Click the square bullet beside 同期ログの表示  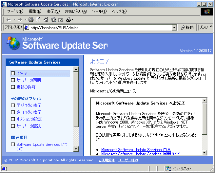point(13,106)
